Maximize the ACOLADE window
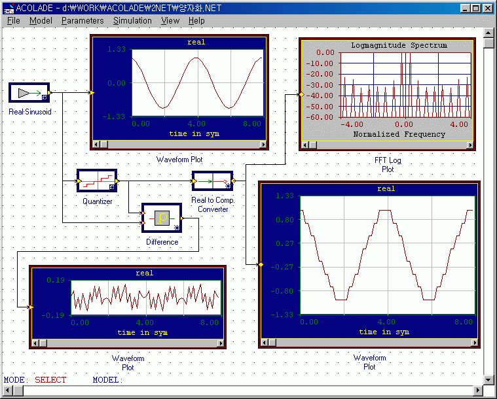The image size is (497, 399). [x=476, y=9]
